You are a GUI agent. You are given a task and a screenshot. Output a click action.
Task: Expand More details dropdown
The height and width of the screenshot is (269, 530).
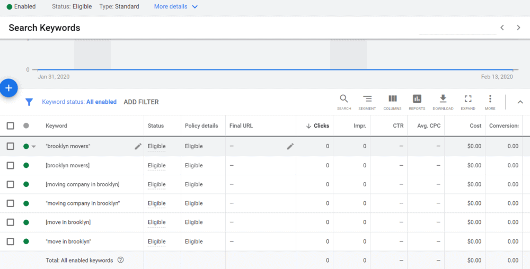click(x=176, y=7)
